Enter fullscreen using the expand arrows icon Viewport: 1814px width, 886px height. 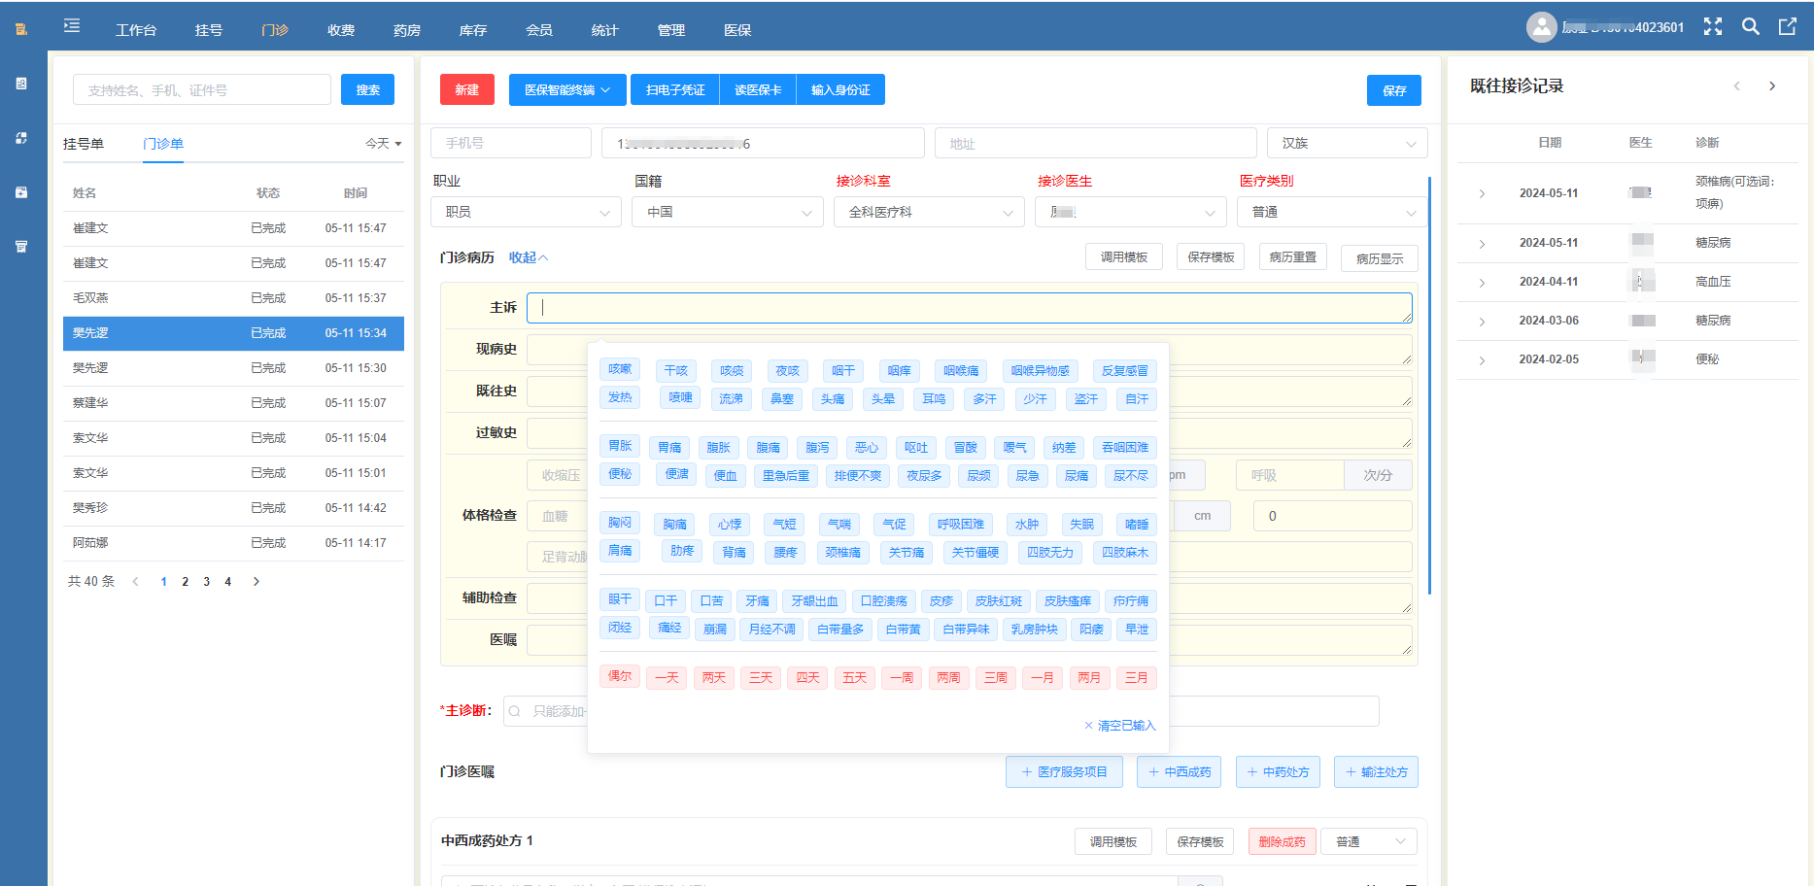coord(1712,26)
